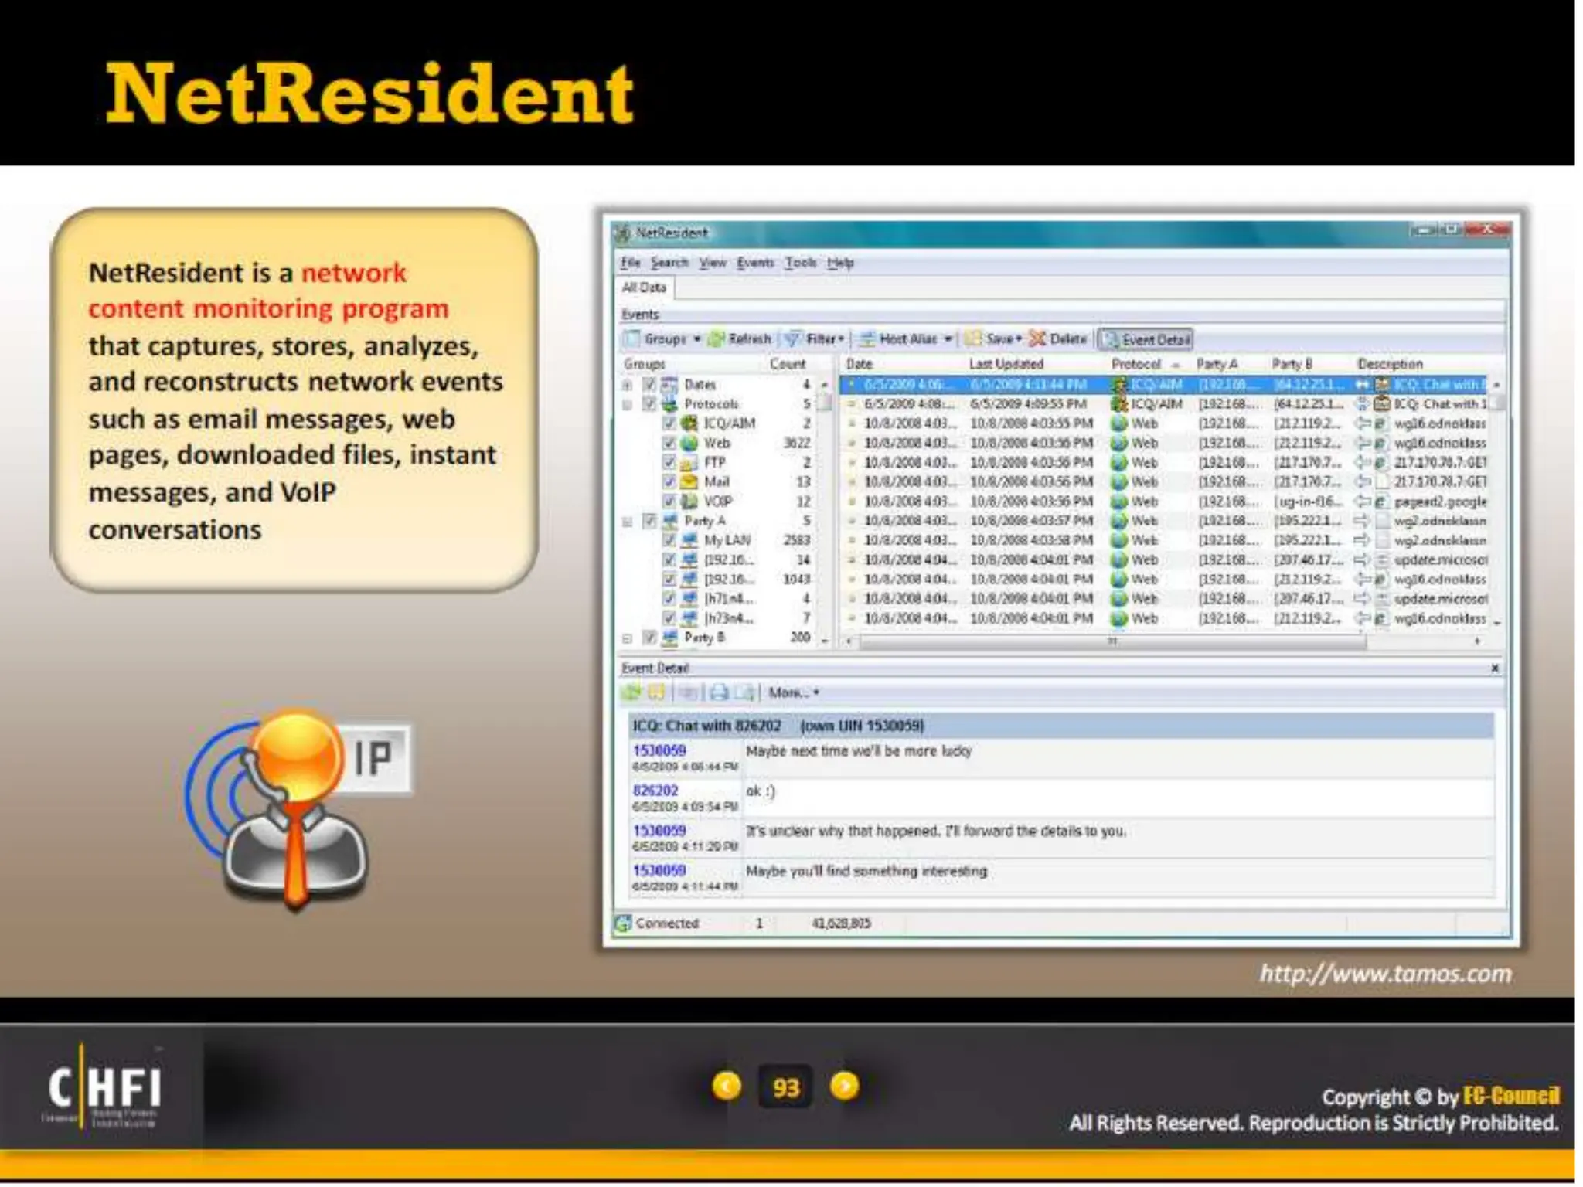
Task: Click the next slide yellow arrow
Action: (844, 1086)
